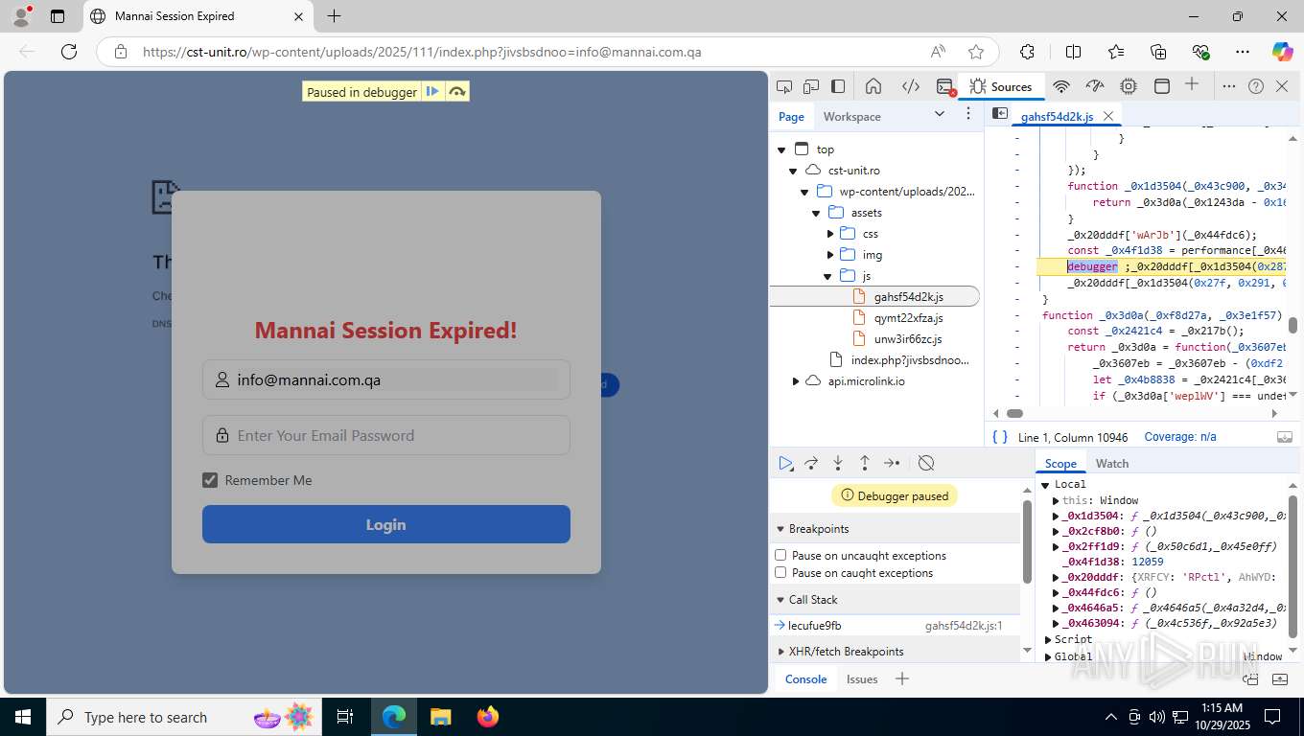1304x736 pixels.
Task: Open qymt22xfza.js in file tree
Action: 908,318
